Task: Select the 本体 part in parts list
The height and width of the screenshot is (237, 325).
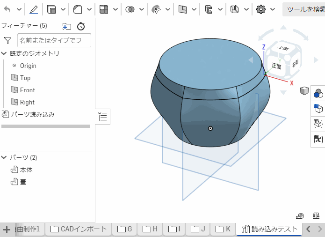Action: pyautogui.click(x=26, y=170)
